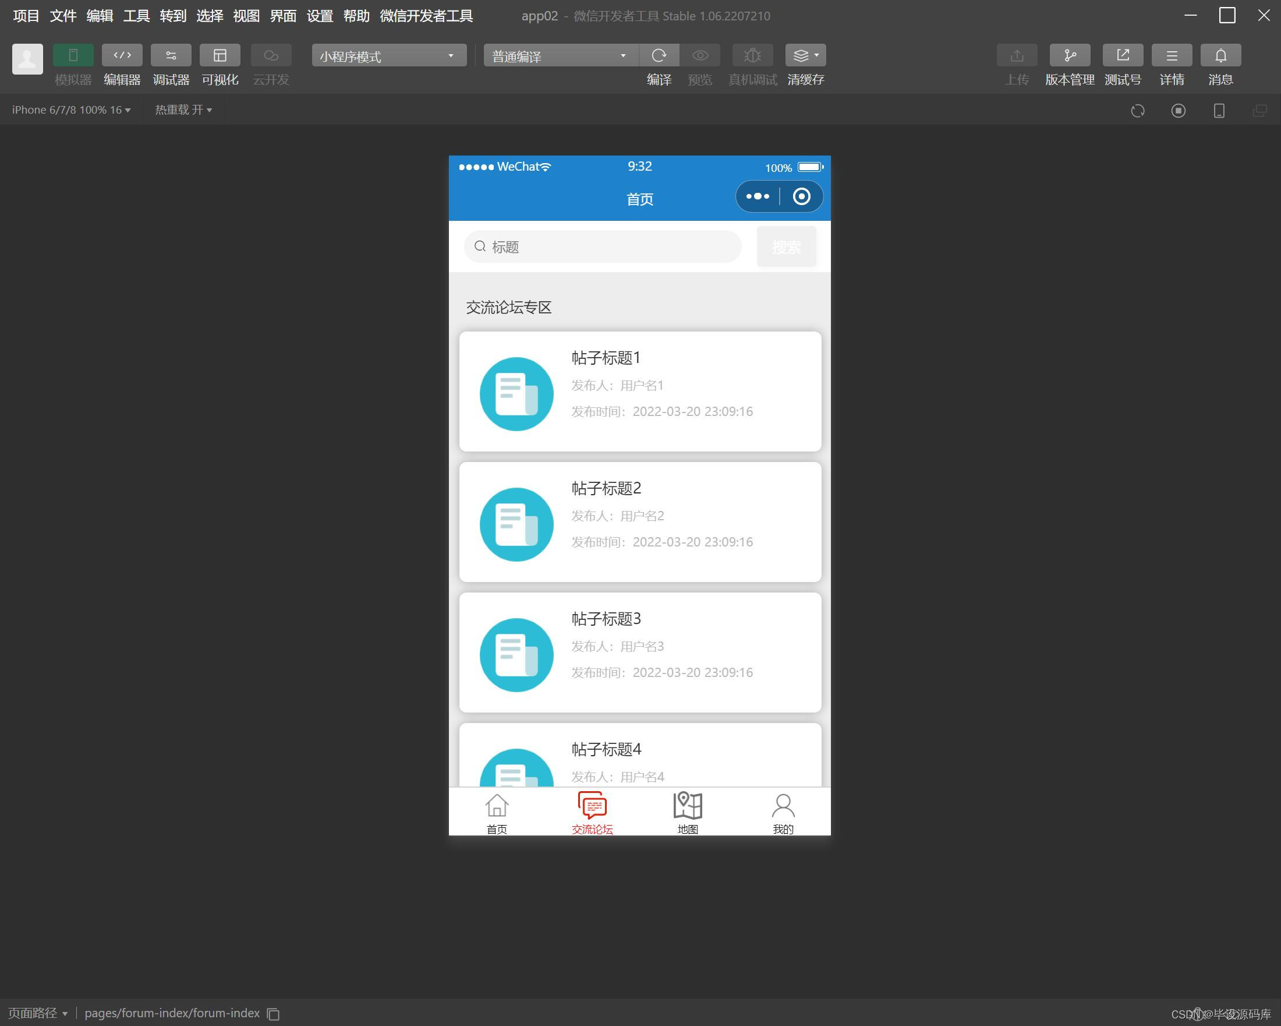The height and width of the screenshot is (1026, 1281).
Task: Open the 帮助 menu
Action: pos(356,16)
